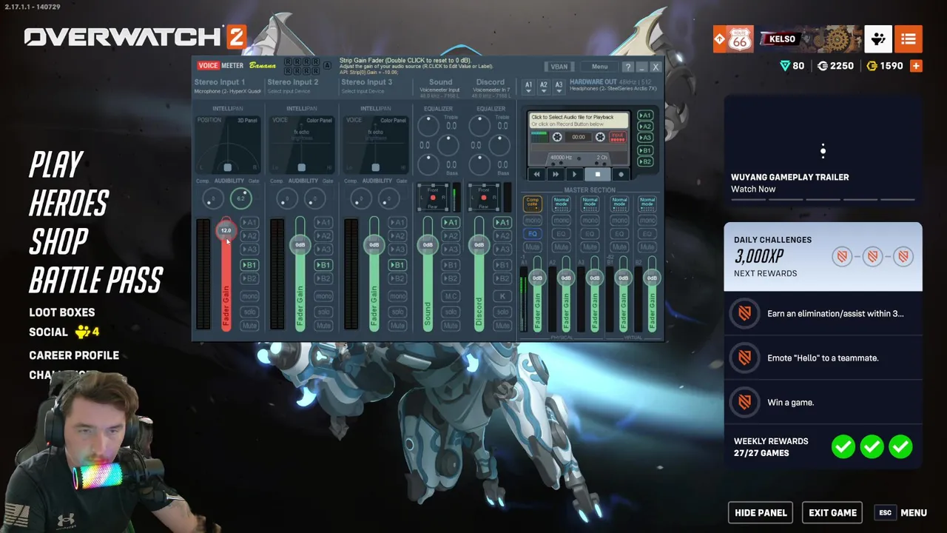Open LOOT BOXES
Viewport: 947px width, 533px height.
[62, 312]
